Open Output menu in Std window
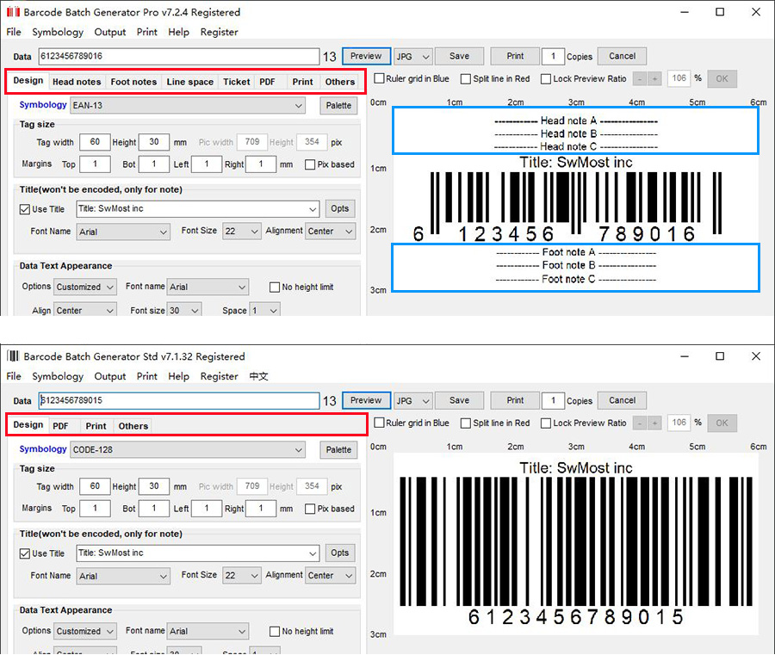The height and width of the screenshot is (655, 775). click(110, 376)
